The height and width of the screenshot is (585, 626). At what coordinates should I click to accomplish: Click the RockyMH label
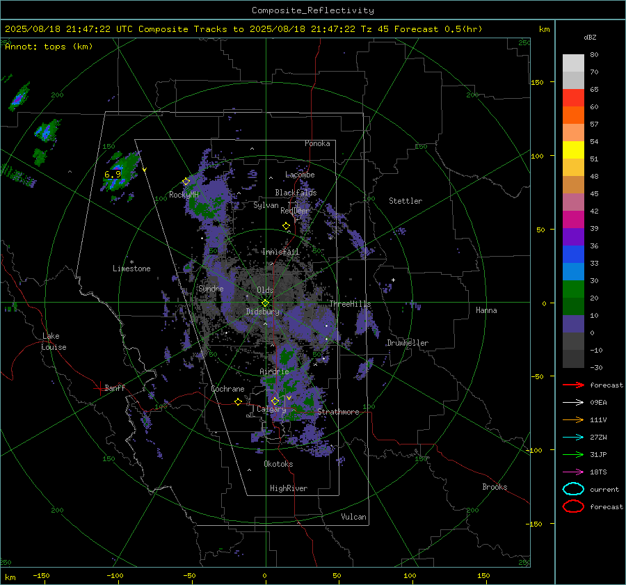[184, 195]
